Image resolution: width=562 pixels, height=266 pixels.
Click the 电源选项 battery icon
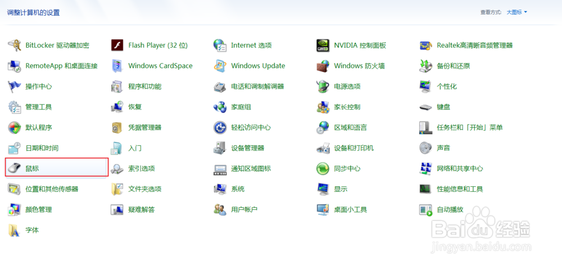(323, 86)
